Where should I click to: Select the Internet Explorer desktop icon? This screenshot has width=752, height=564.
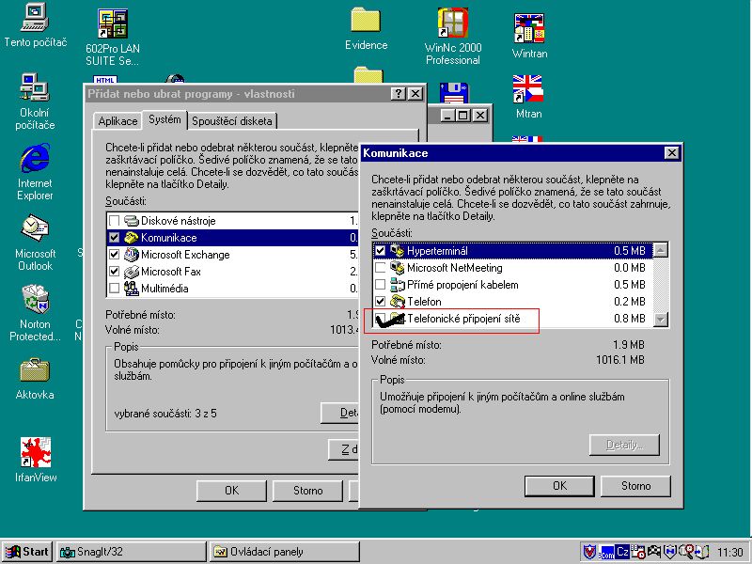35,158
